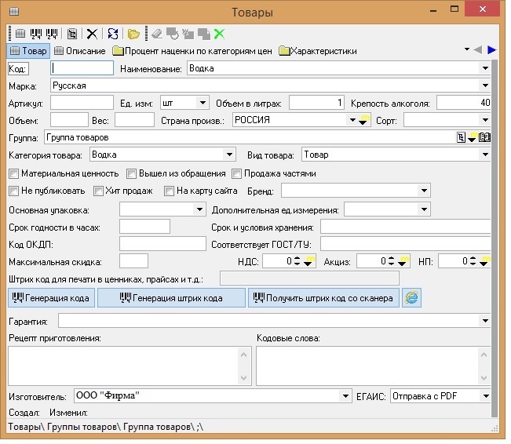Open the Страна произв. dropdown arrow
This screenshot has height=444, width=511.
pos(352,120)
